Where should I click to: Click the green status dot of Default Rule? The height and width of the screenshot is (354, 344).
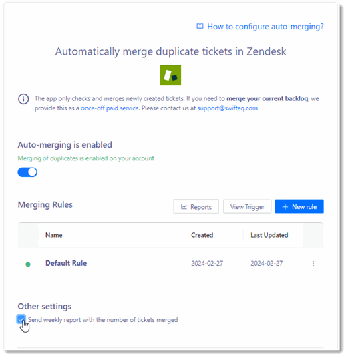pos(28,264)
